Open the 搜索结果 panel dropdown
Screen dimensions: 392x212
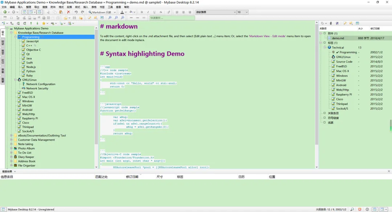(15, 171)
